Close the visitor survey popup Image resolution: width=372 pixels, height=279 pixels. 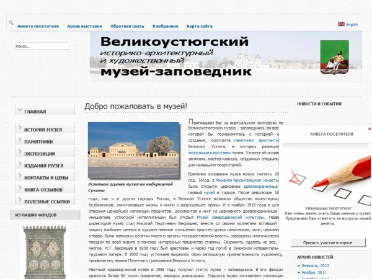[x=370, y=128]
